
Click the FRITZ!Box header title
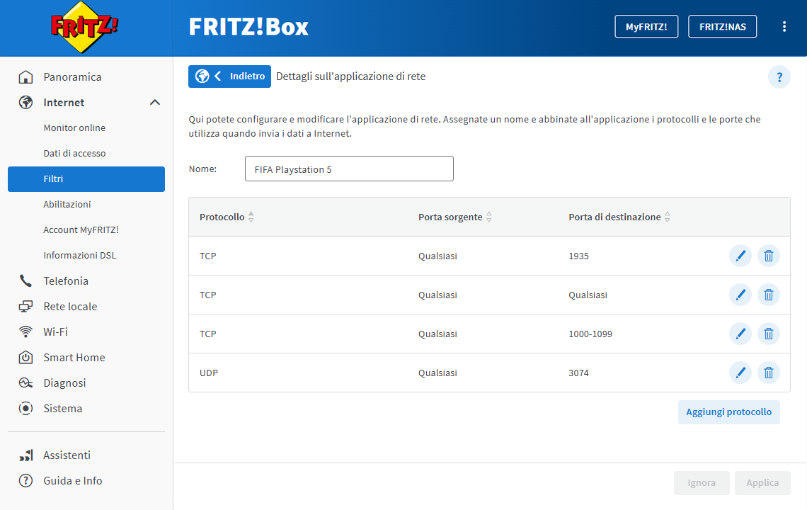(248, 27)
